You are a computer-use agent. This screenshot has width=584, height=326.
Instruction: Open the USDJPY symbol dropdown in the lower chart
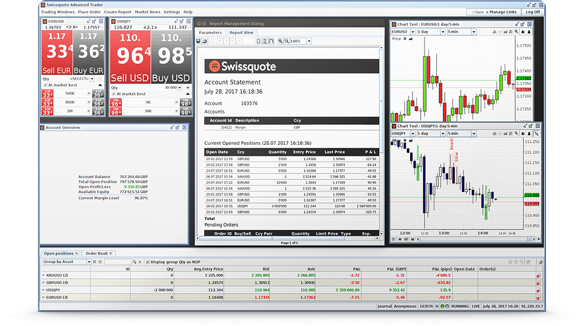pos(412,133)
